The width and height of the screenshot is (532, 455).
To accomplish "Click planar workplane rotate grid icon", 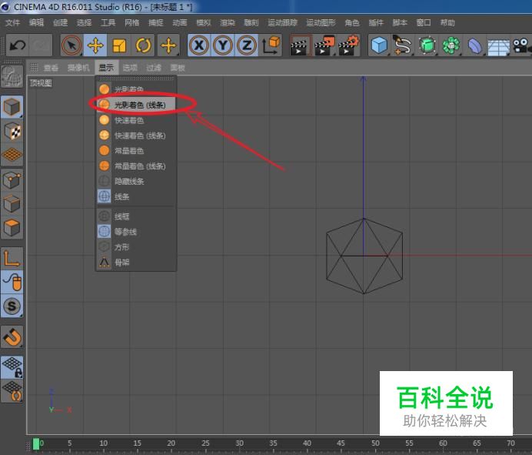I will [12, 391].
